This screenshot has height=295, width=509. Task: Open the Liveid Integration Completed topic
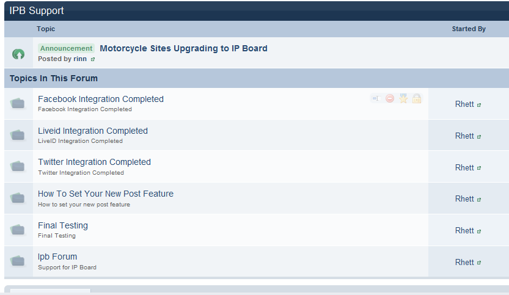pos(93,131)
